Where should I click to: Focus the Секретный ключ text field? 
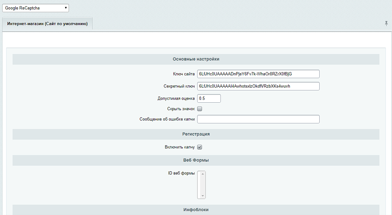point(258,86)
